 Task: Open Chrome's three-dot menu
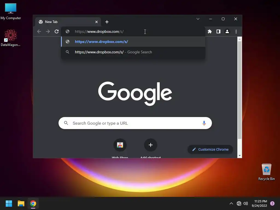(236, 32)
